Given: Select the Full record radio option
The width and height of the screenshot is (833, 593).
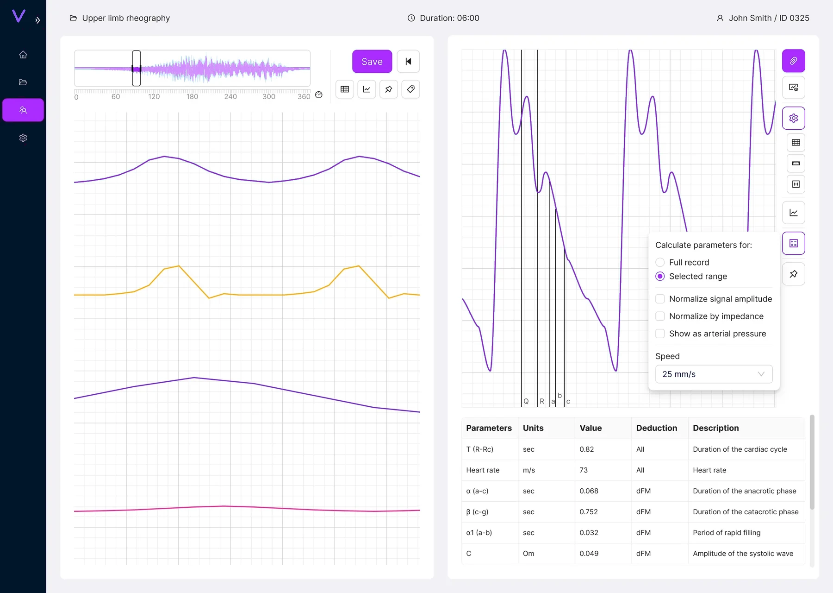Looking at the screenshot, I should tap(660, 262).
